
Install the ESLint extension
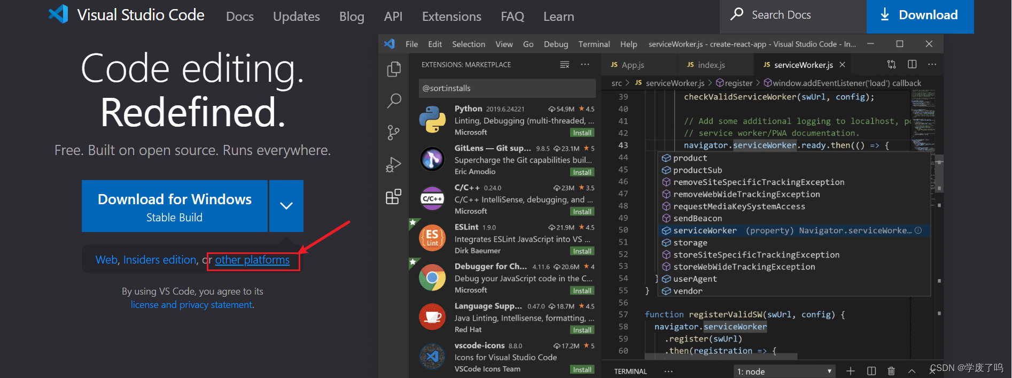[x=582, y=251]
